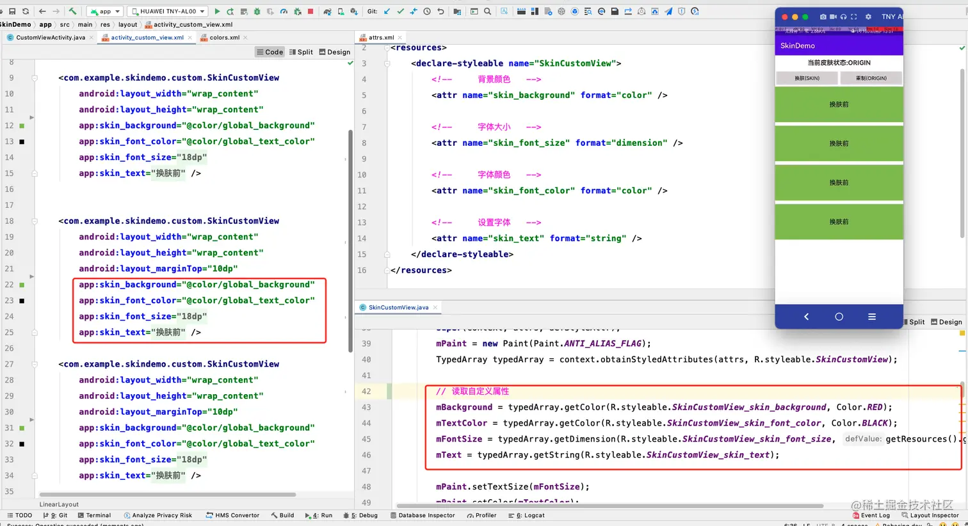Commit changes with the Git checkmark icon
This screenshot has width=968, height=526.
(401, 12)
